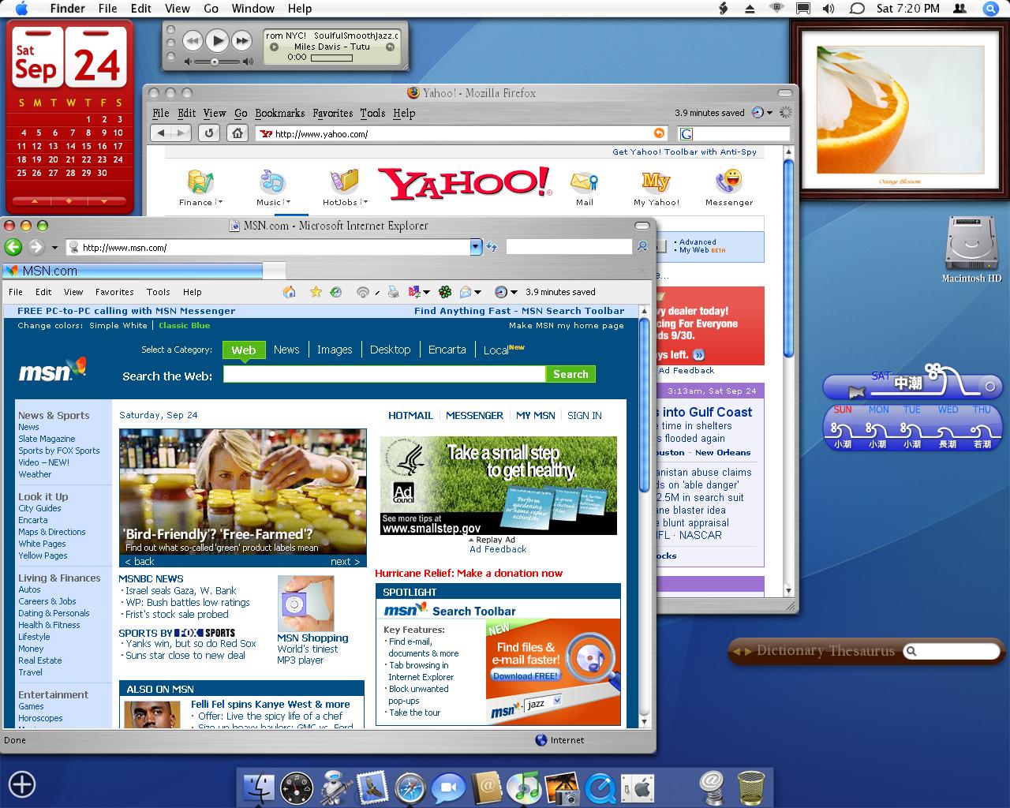1010x808 pixels.
Task: Click the Internet Explorer refresh arrows icon
Action: pos(492,247)
